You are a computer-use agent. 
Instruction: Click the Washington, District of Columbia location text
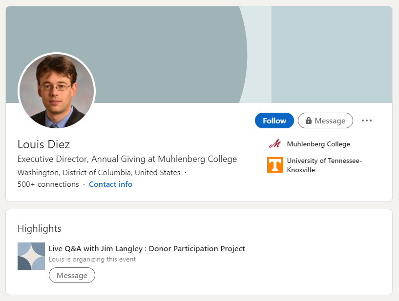click(99, 173)
